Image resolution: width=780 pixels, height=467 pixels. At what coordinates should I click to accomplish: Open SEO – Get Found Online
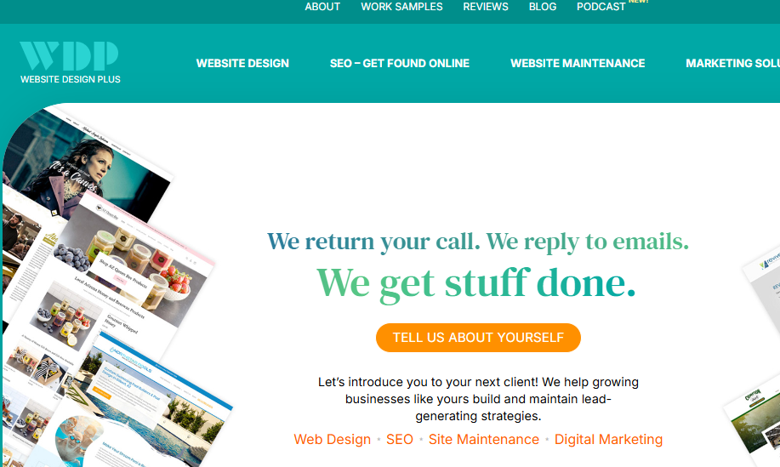tap(400, 63)
